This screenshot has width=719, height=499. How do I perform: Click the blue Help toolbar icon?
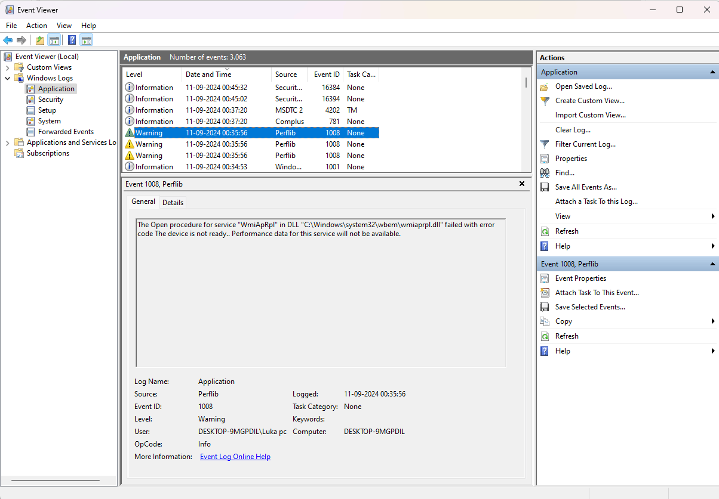point(72,40)
